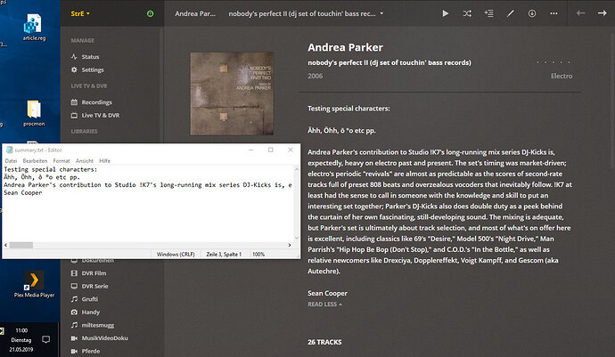Viewport: 615px width, 357px height.
Task: Open Ansicht menu in Editor window
Action: click(x=85, y=160)
